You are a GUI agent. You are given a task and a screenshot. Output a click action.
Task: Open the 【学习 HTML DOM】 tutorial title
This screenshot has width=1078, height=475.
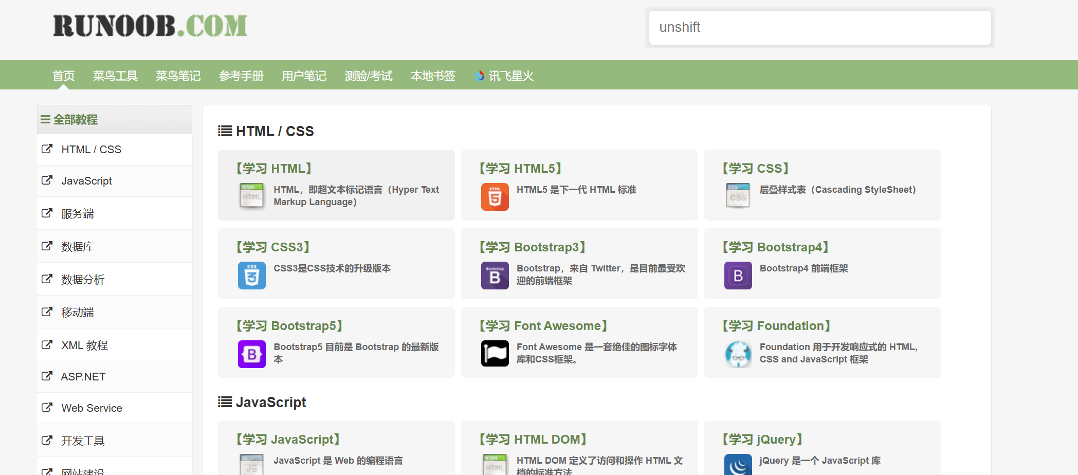[x=533, y=440]
